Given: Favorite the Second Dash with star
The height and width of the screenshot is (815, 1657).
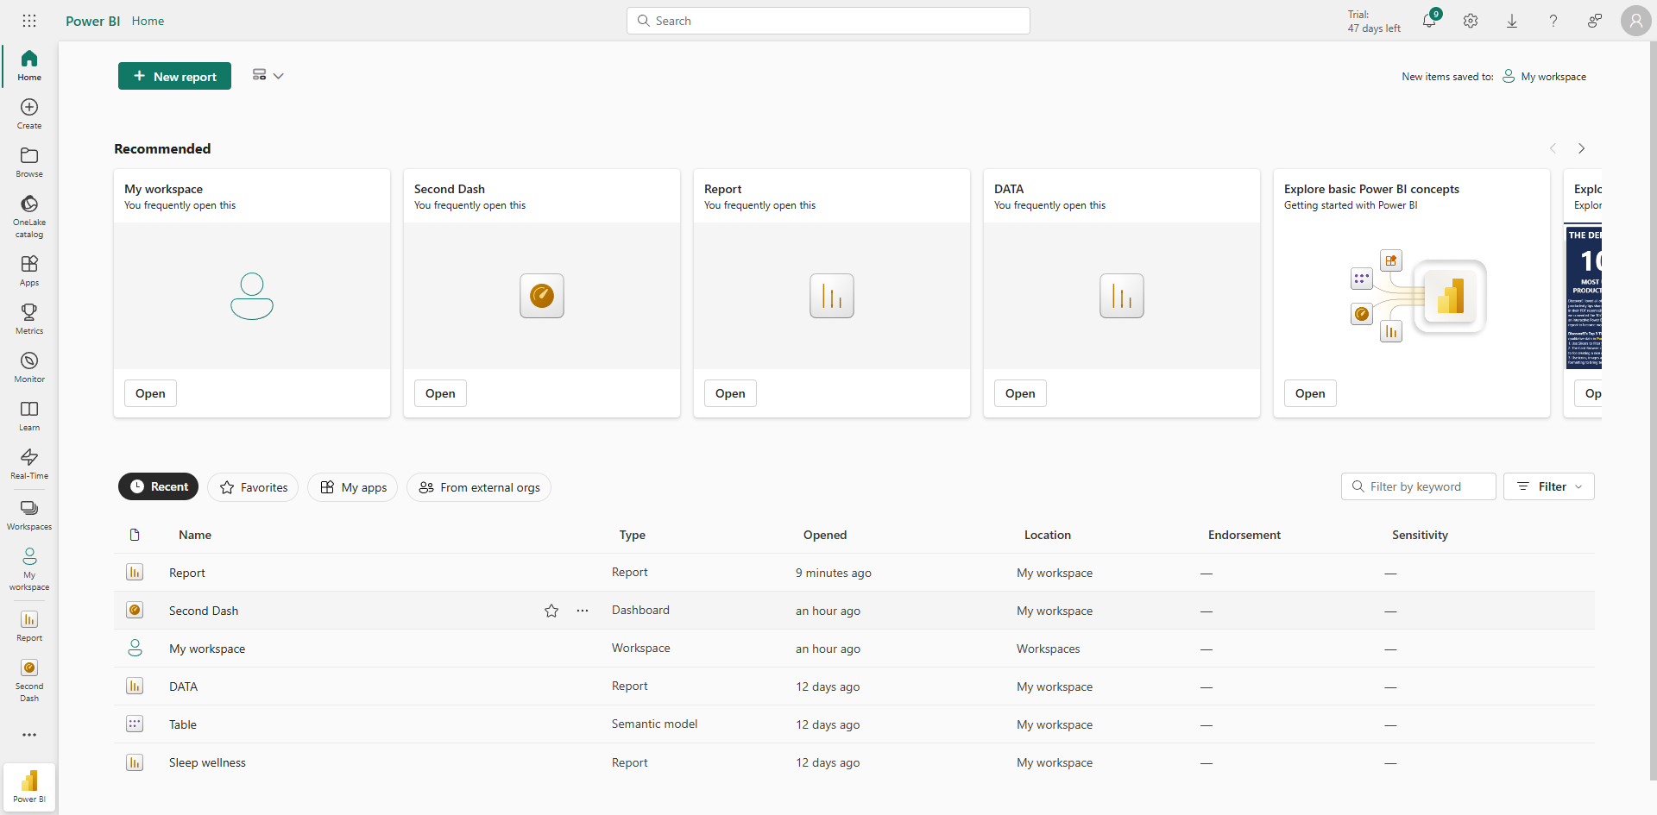Looking at the screenshot, I should [551, 611].
